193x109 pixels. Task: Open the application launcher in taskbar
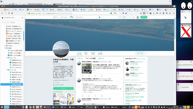pyautogui.click(x=2, y=107)
